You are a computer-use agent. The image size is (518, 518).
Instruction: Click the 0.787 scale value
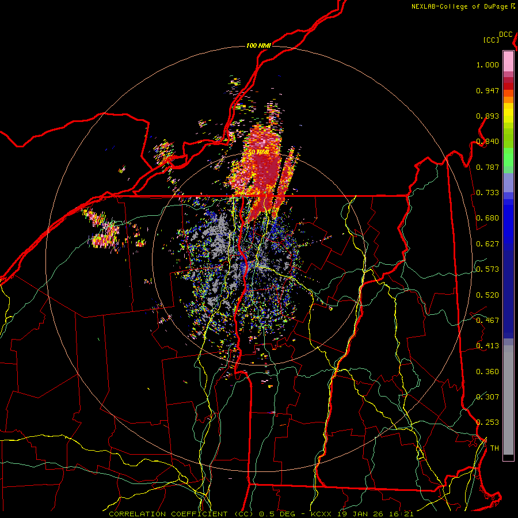487,167
